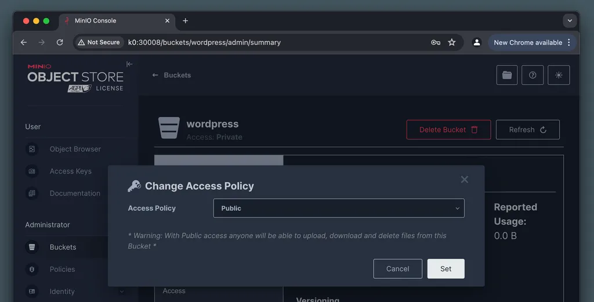Toggle dark mode with sun icon
The image size is (594, 302).
click(x=559, y=75)
